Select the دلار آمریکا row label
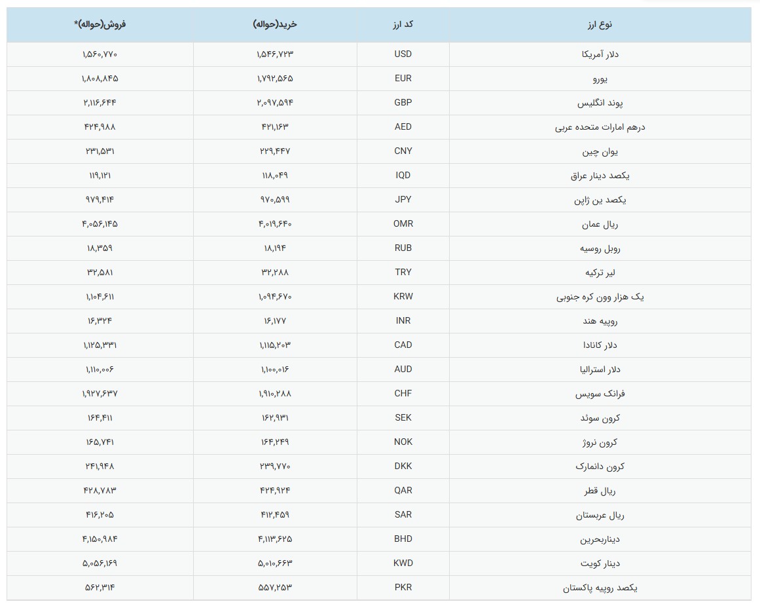 pos(600,54)
